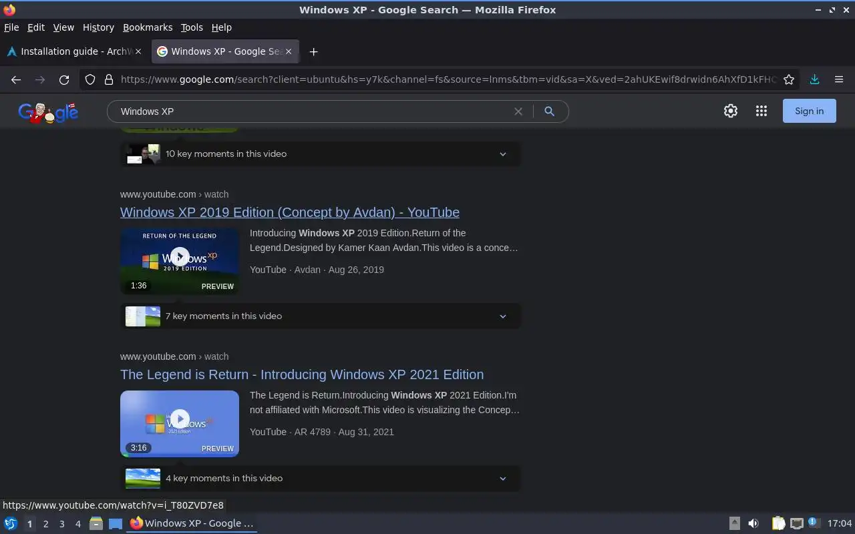Click the Sign in button
Image resolution: width=855 pixels, height=534 pixels.
point(809,111)
